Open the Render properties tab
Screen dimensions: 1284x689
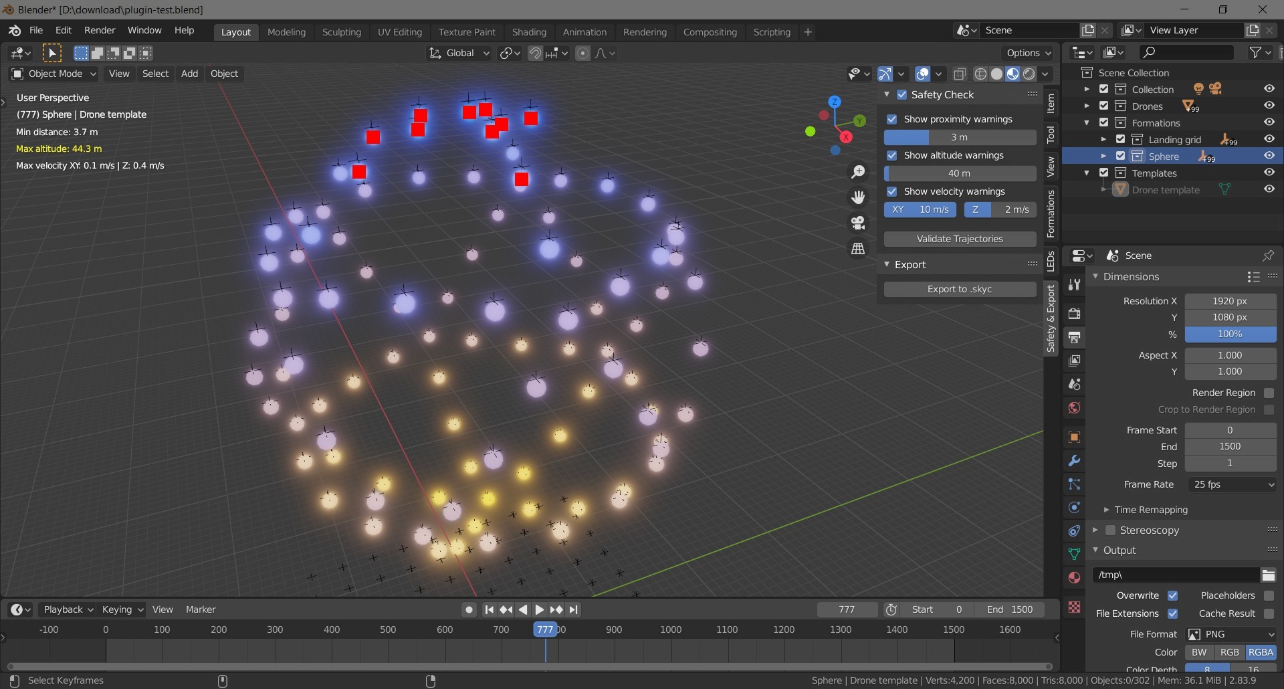click(x=1075, y=312)
